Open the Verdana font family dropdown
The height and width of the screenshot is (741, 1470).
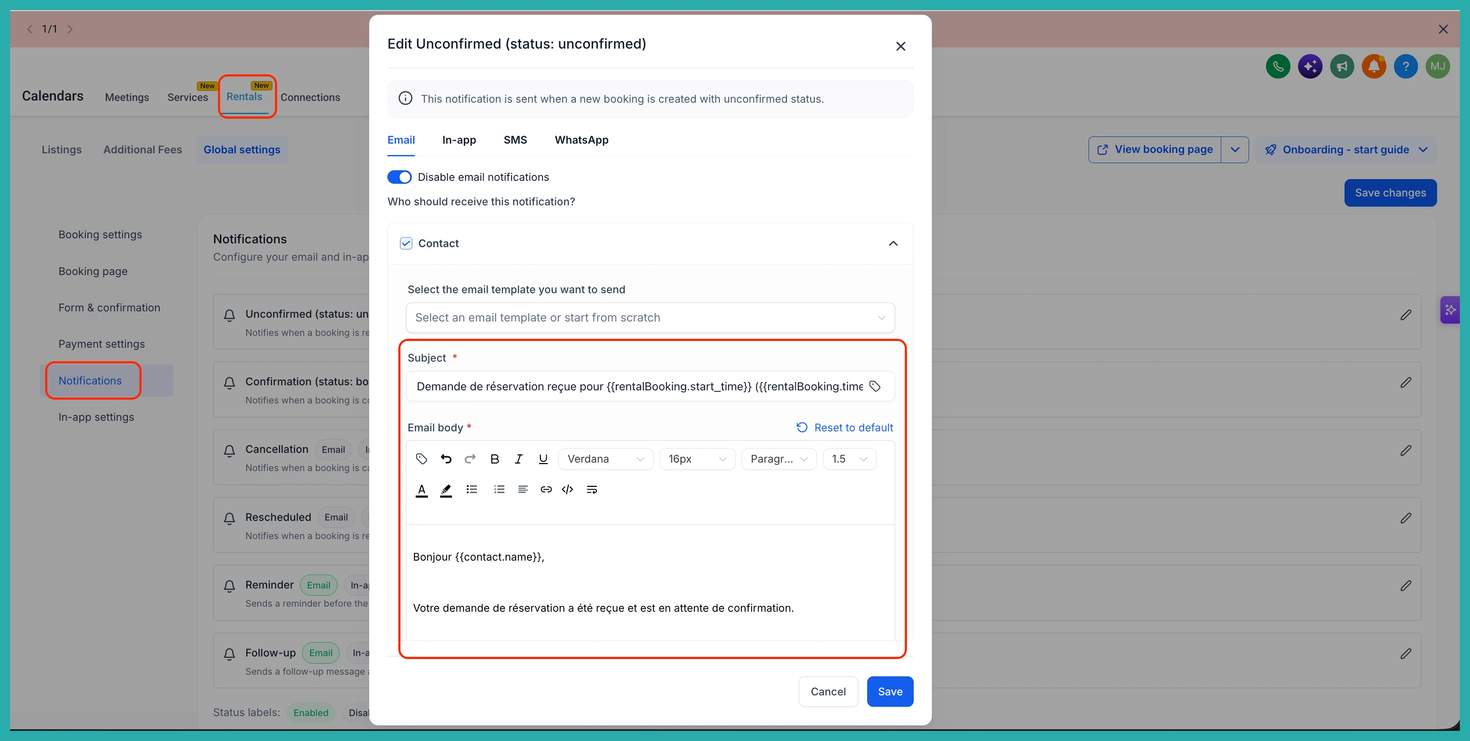(x=605, y=459)
